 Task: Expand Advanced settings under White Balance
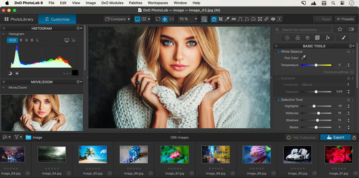[338, 72]
